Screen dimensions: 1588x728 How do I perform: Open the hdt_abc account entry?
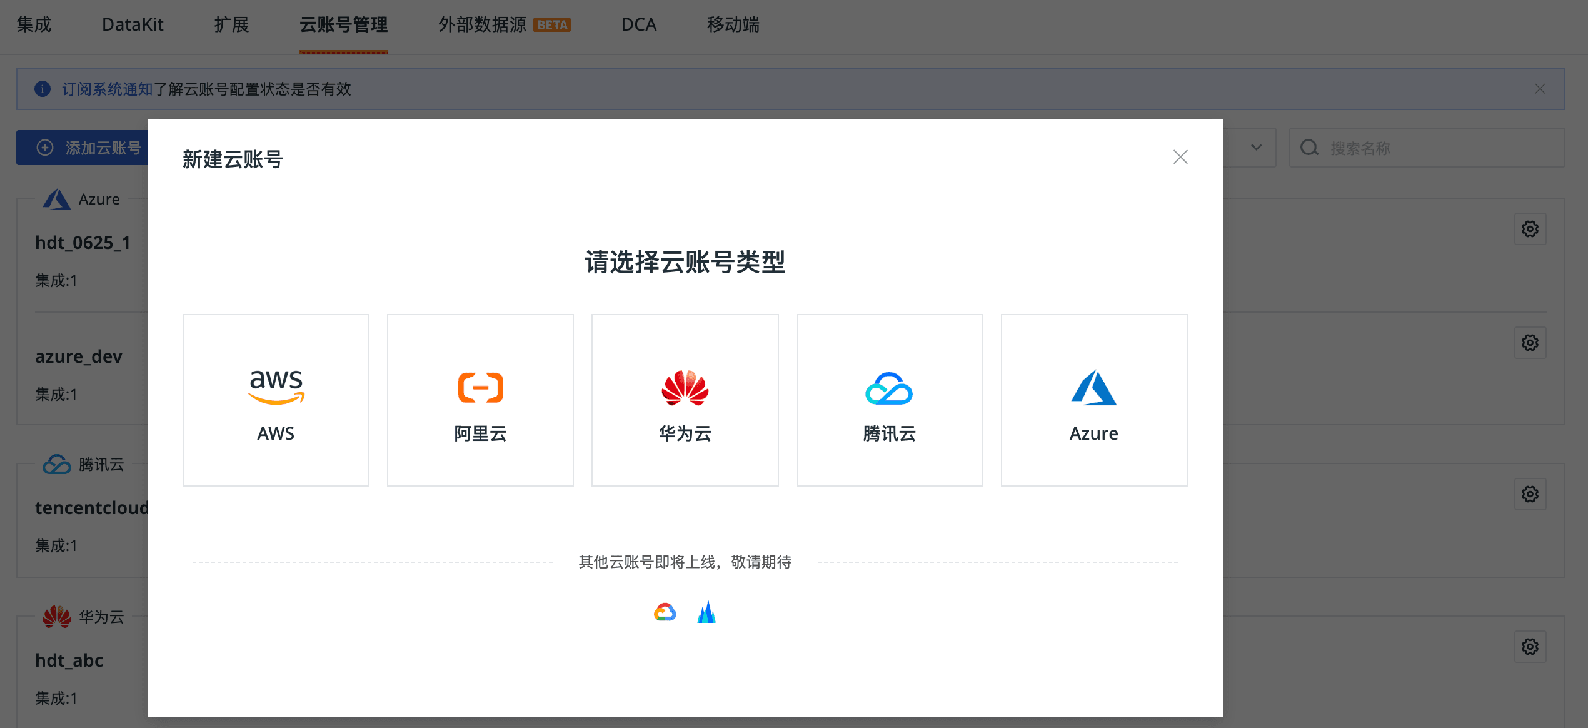[x=69, y=660]
